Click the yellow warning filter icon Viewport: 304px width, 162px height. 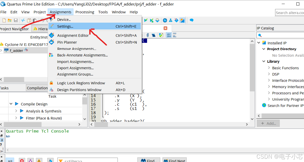39,160
